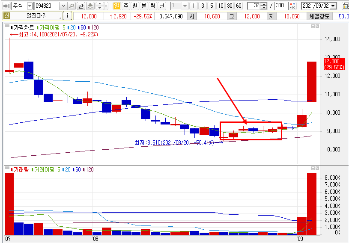Click the magnifier stock search icon

72,6
